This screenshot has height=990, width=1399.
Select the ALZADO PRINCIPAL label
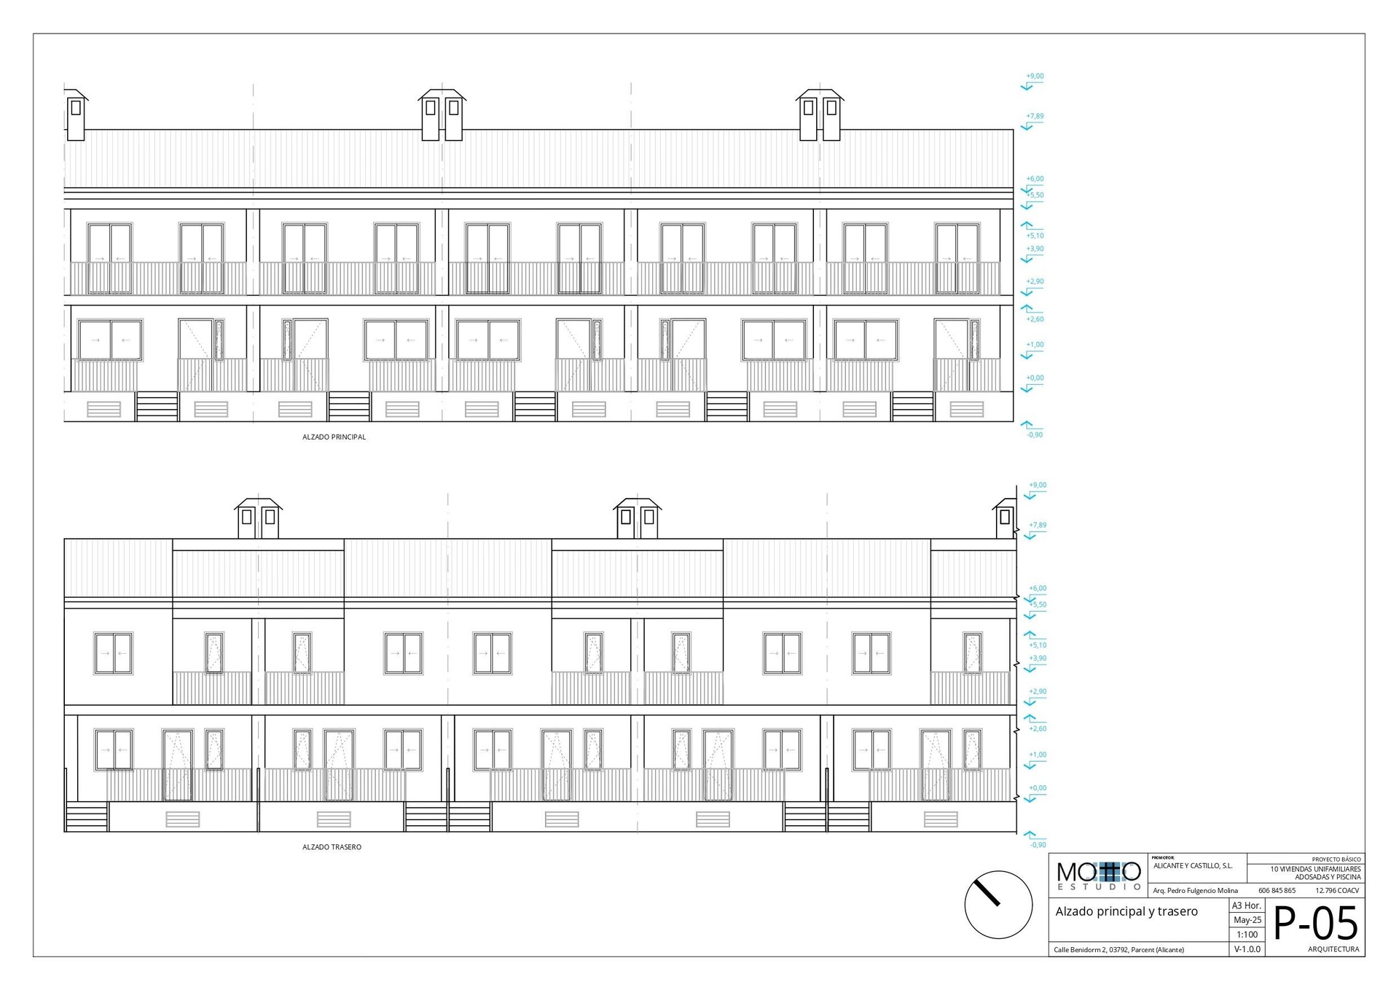pyautogui.click(x=334, y=437)
